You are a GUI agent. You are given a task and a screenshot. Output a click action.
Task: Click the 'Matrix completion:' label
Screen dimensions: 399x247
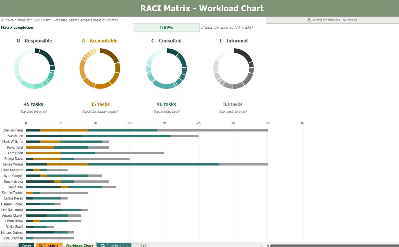tap(18, 27)
